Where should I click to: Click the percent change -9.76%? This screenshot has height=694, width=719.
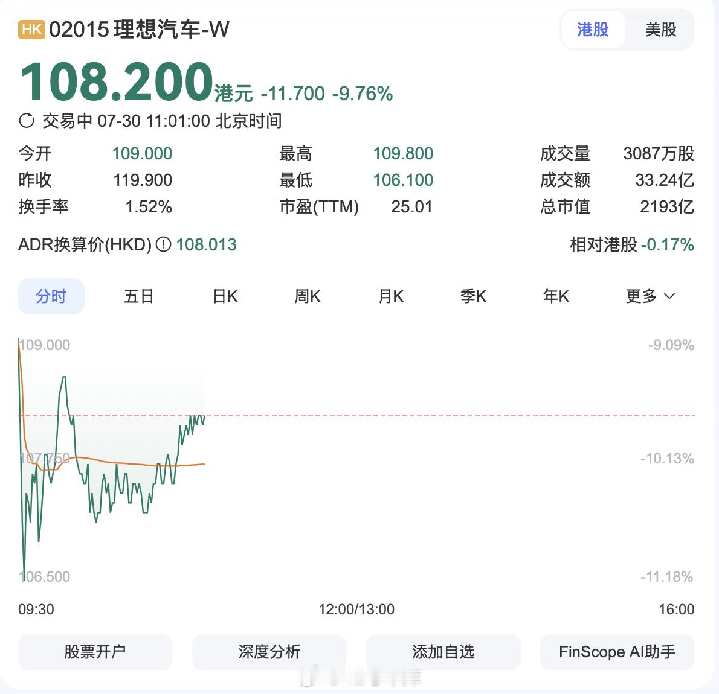(x=363, y=94)
